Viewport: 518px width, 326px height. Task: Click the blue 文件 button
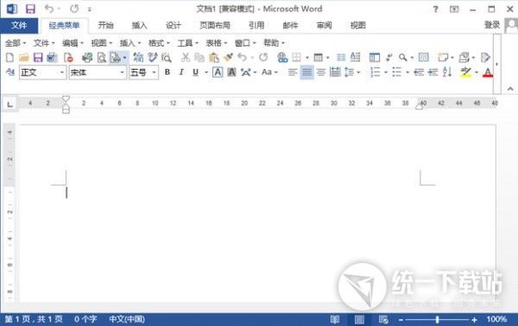pyautogui.click(x=19, y=25)
